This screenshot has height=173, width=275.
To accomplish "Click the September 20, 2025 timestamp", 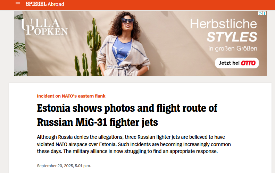I will click(64, 166).
